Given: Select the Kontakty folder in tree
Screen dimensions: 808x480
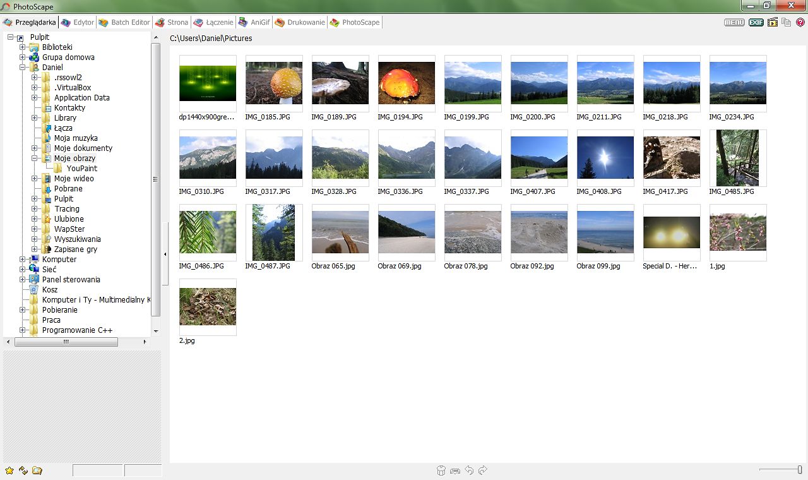Looking at the screenshot, I should [69, 108].
